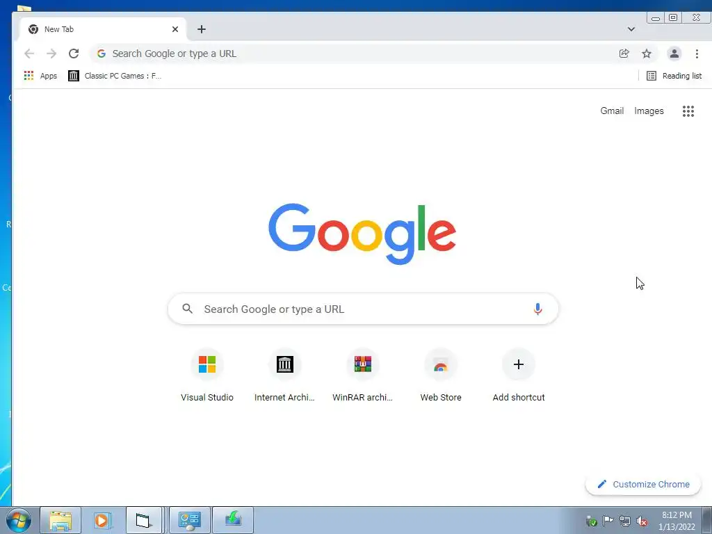This screenshot has height=534, width=712.
Task: Go to Google Images
Action: pos(649,111)
